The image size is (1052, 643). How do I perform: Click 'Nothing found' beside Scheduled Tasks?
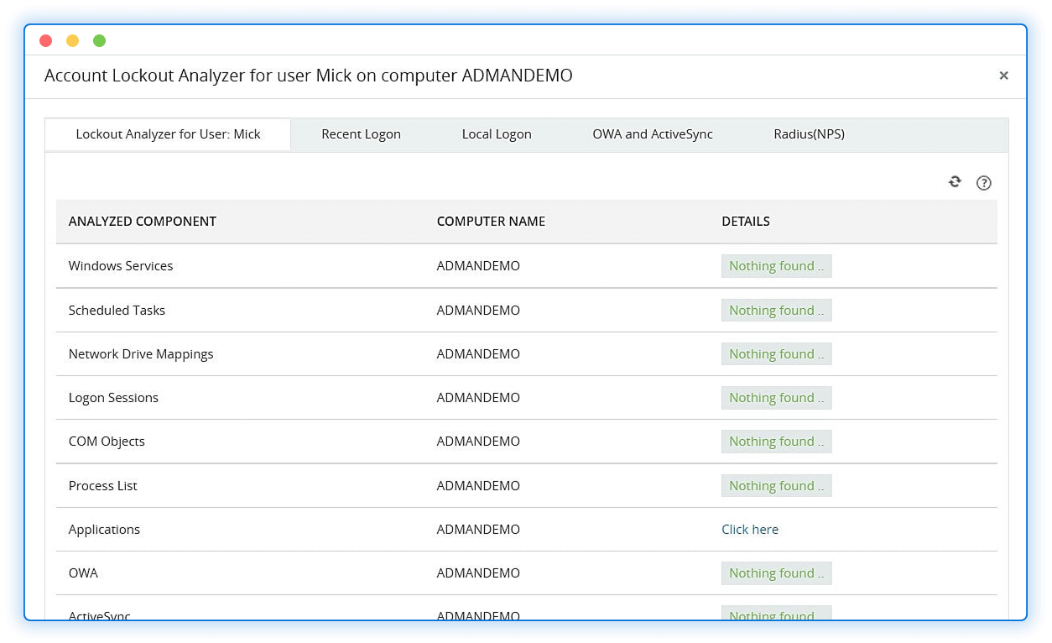click(x=776, y=310)
